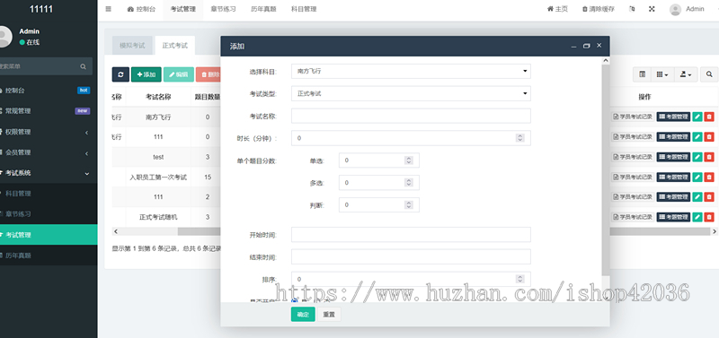Screen dimensions: 719x338
Task: Click the table search magnifier icon
Action: coord(709,74)
